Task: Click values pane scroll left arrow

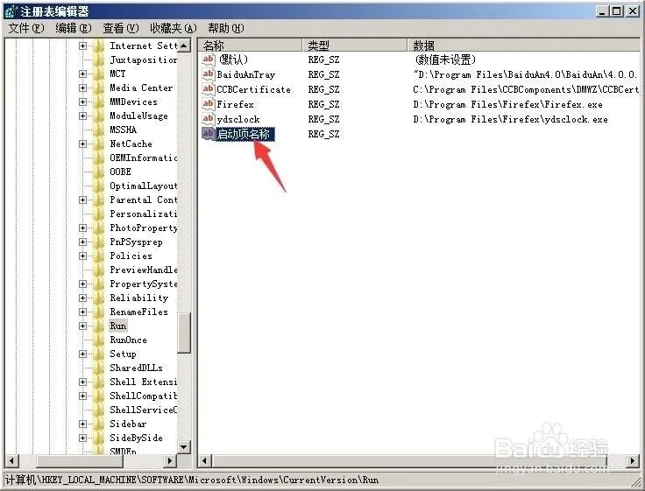Action: [x=204, y=460]
